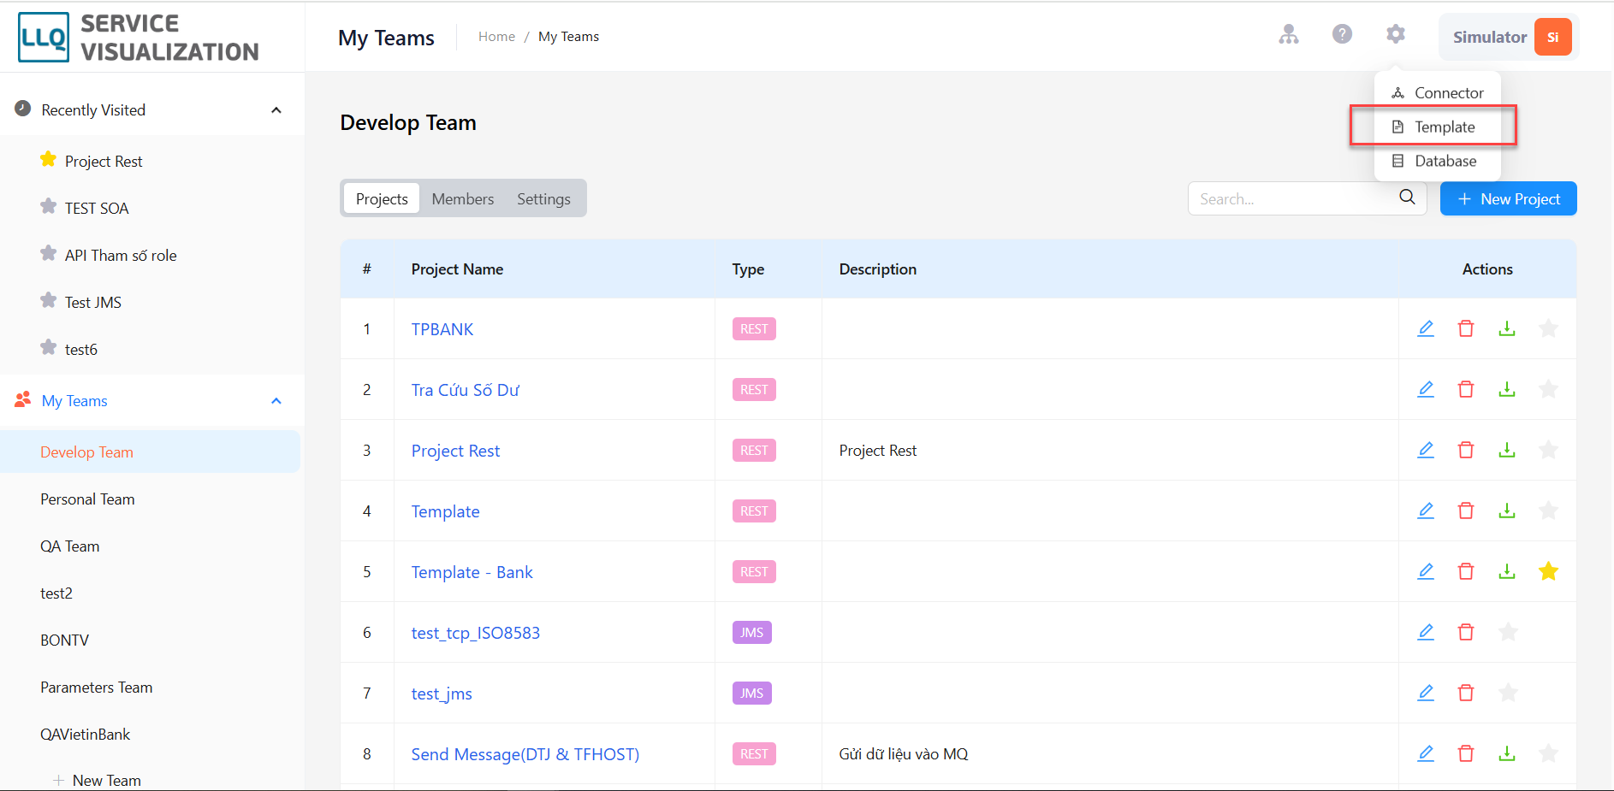The image size is (1614, 791).
Task: Collapse the Recently Visited section
Action: point(276,110)
